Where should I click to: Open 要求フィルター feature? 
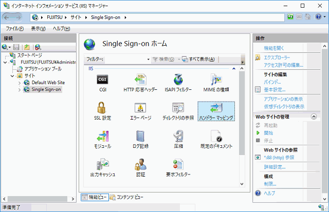tap(178, 168)
